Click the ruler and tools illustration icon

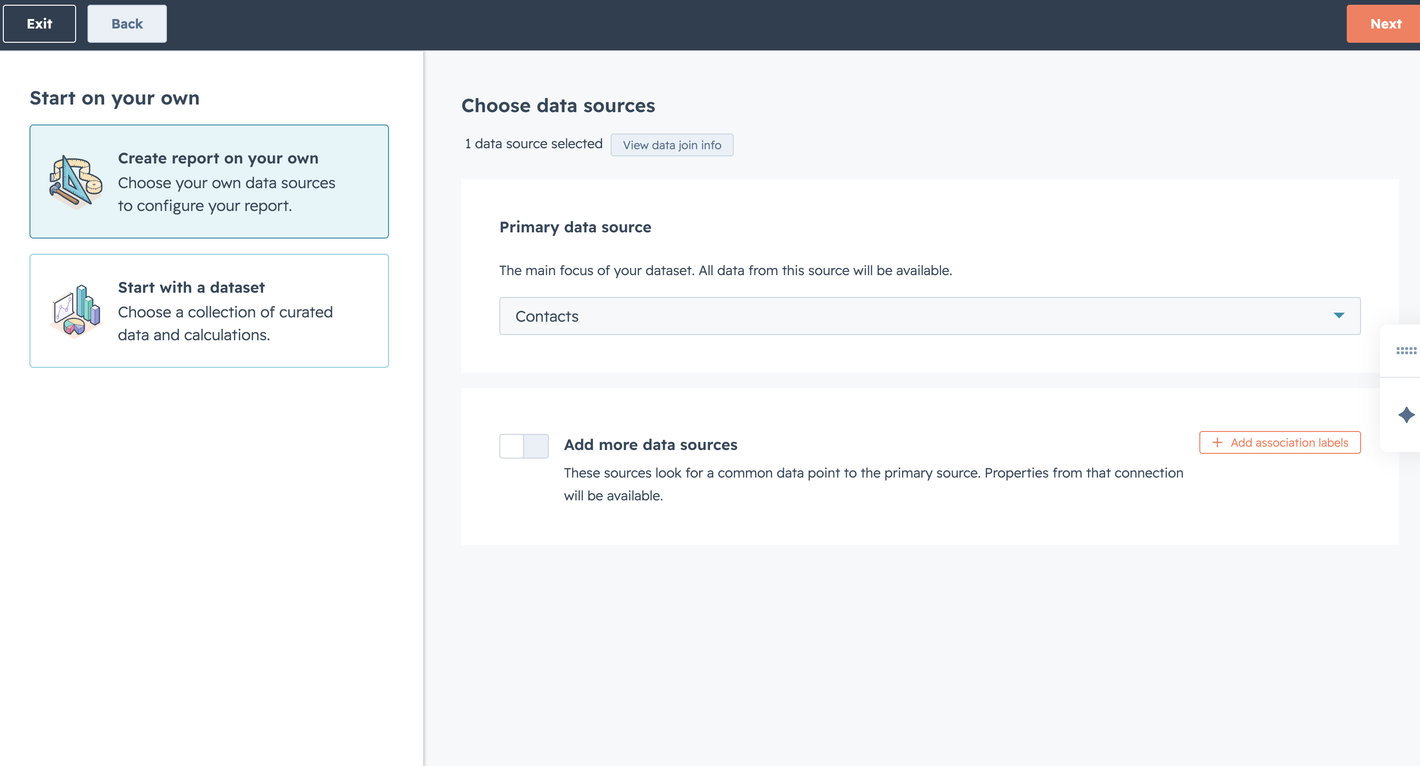click(76, 182)
